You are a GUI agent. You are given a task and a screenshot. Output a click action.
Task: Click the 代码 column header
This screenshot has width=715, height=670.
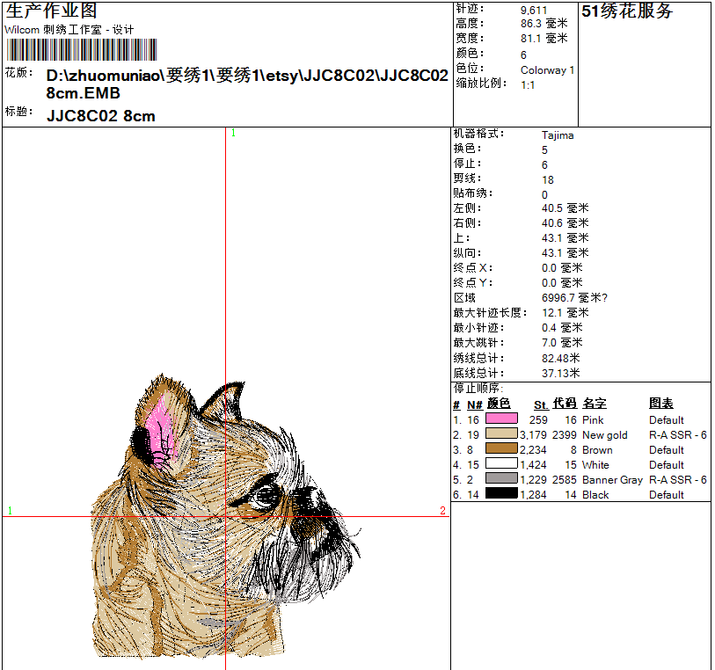(x=565, y=404)
